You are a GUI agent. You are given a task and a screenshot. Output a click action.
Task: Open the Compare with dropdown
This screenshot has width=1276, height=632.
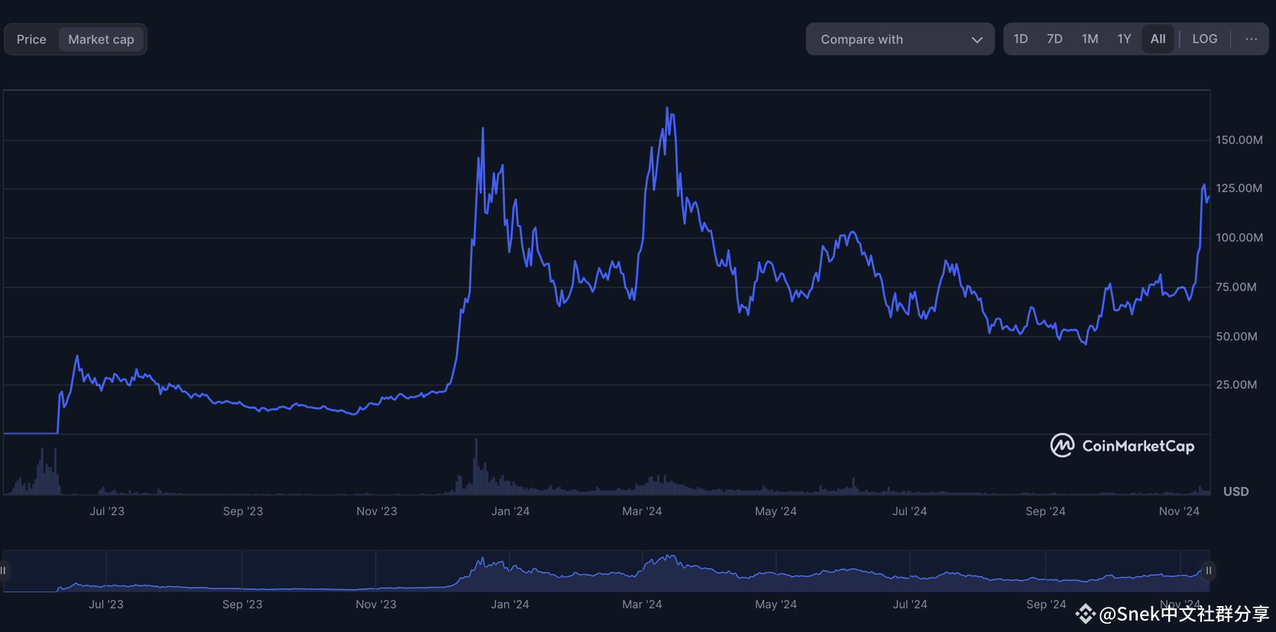tap(900, 40)
